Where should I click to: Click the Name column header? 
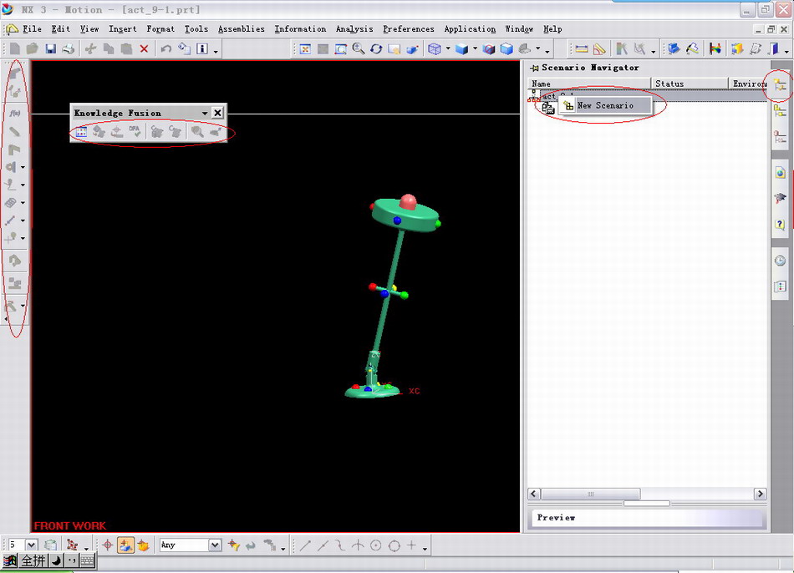589,84
